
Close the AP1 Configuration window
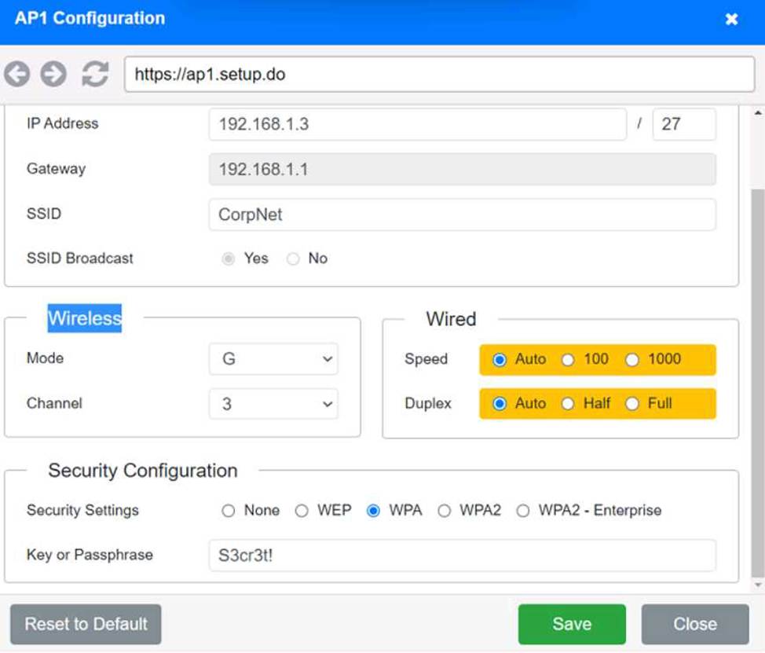pyautogui.click(x=731, y=19)
